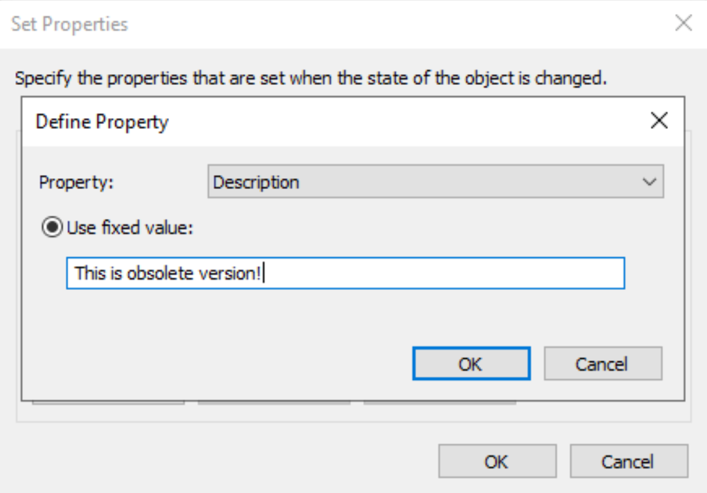The image size is (707, 493).
Task: Click the 'Property:' label
Action: click(x=76, y=182)
